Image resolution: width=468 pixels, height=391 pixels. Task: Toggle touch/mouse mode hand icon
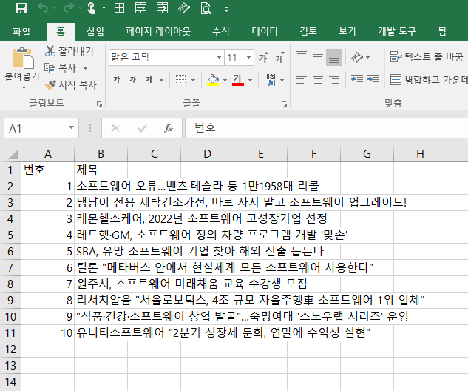point(92,8)
